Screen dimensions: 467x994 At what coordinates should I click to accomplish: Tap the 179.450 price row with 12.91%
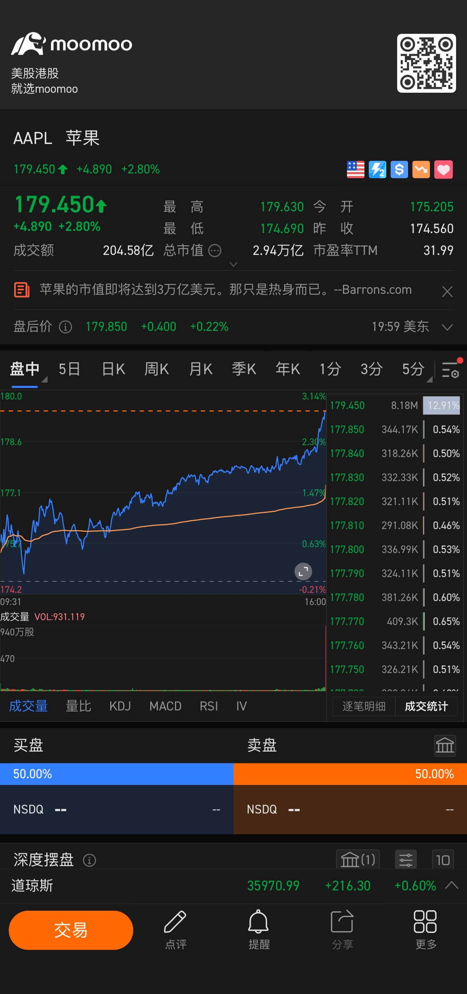click(x=395, y=405)
